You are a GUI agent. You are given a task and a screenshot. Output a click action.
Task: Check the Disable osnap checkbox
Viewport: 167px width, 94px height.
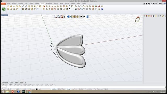pyautogui.click(x=51, y=85)
